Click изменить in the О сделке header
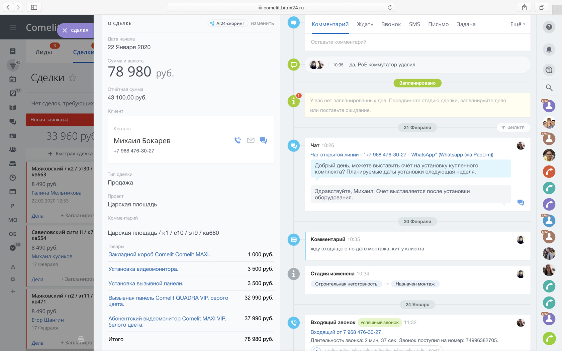Screen dimensions: 562x351 (262, 23)
